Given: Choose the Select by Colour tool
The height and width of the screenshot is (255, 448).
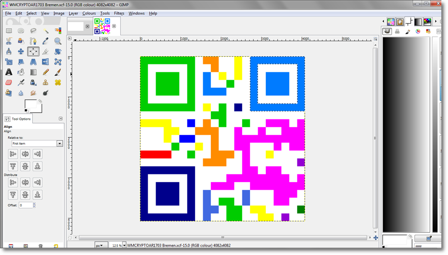Looking at the screenshot, I should (58, 31).
